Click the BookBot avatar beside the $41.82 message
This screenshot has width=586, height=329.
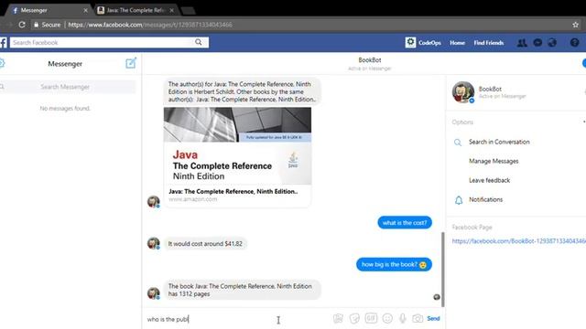[x=153, y=243]
